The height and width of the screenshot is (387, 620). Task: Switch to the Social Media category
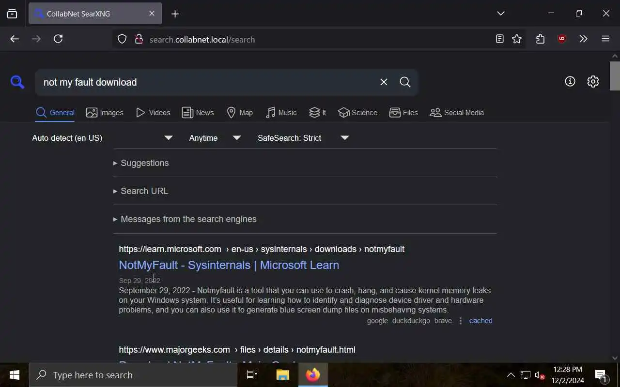click(x=457, y=113)
